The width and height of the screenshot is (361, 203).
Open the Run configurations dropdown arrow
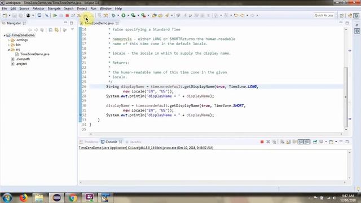pos(128,15)
